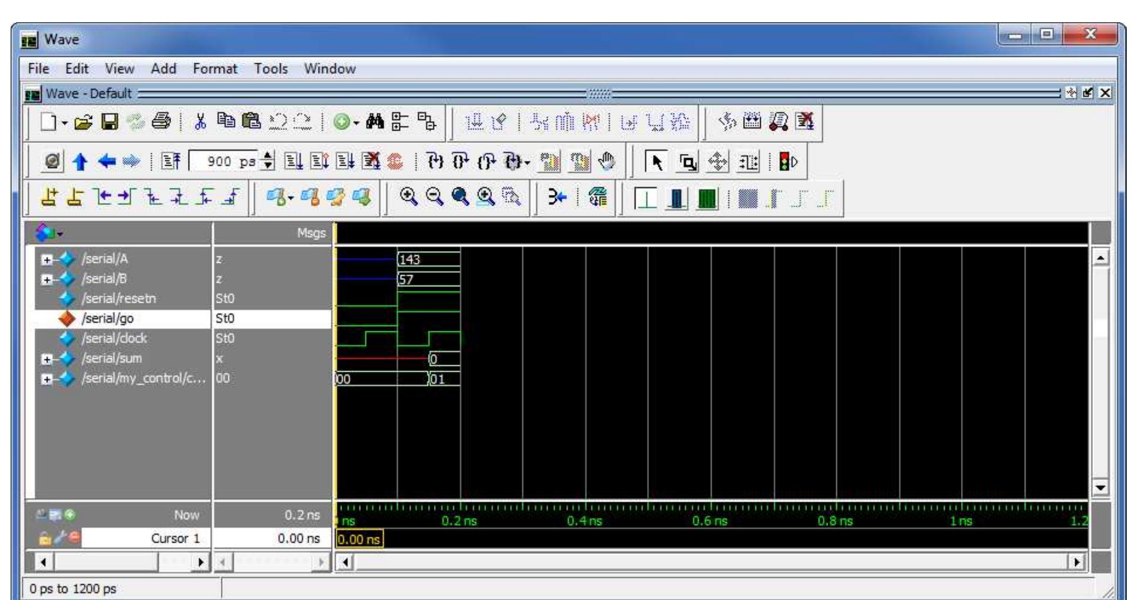1131x600 pixels.
Task: Open the Format menu
Action: [215, 68]
